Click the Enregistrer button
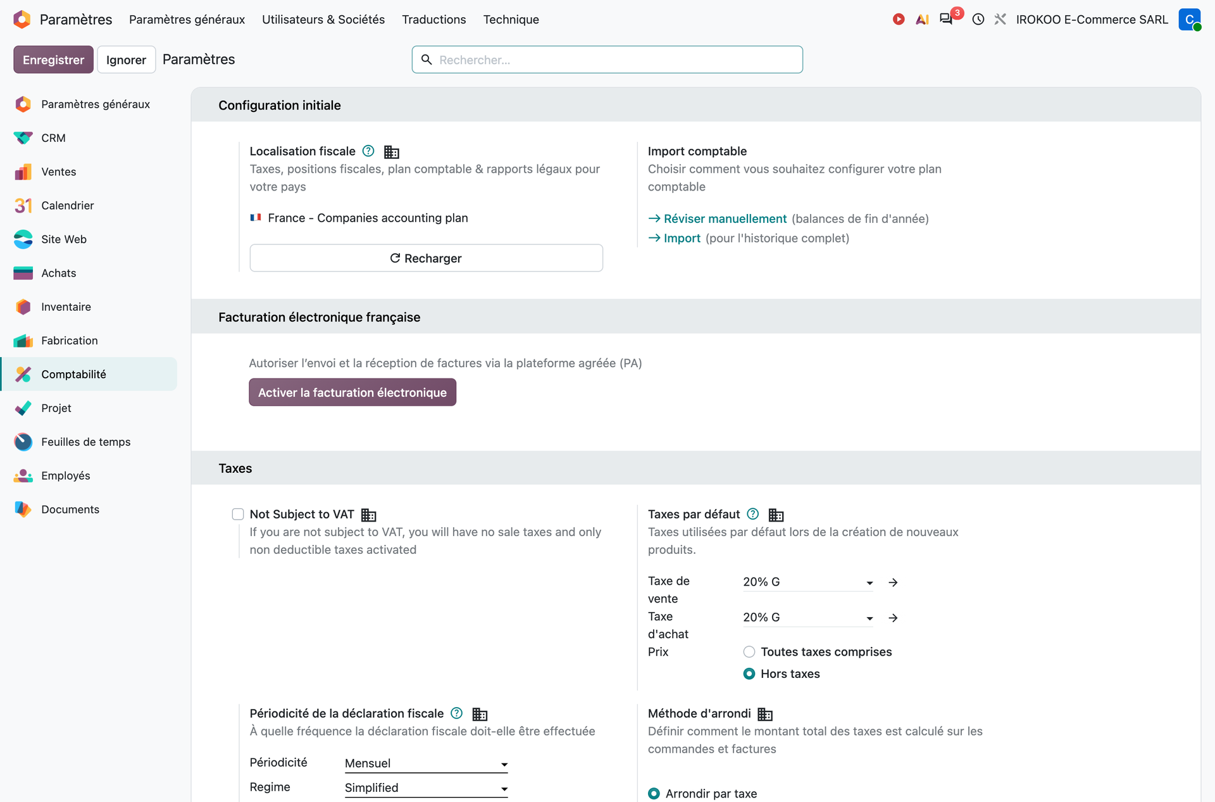This screenshot has width=1215, height=802. click(x=54, y=60)
